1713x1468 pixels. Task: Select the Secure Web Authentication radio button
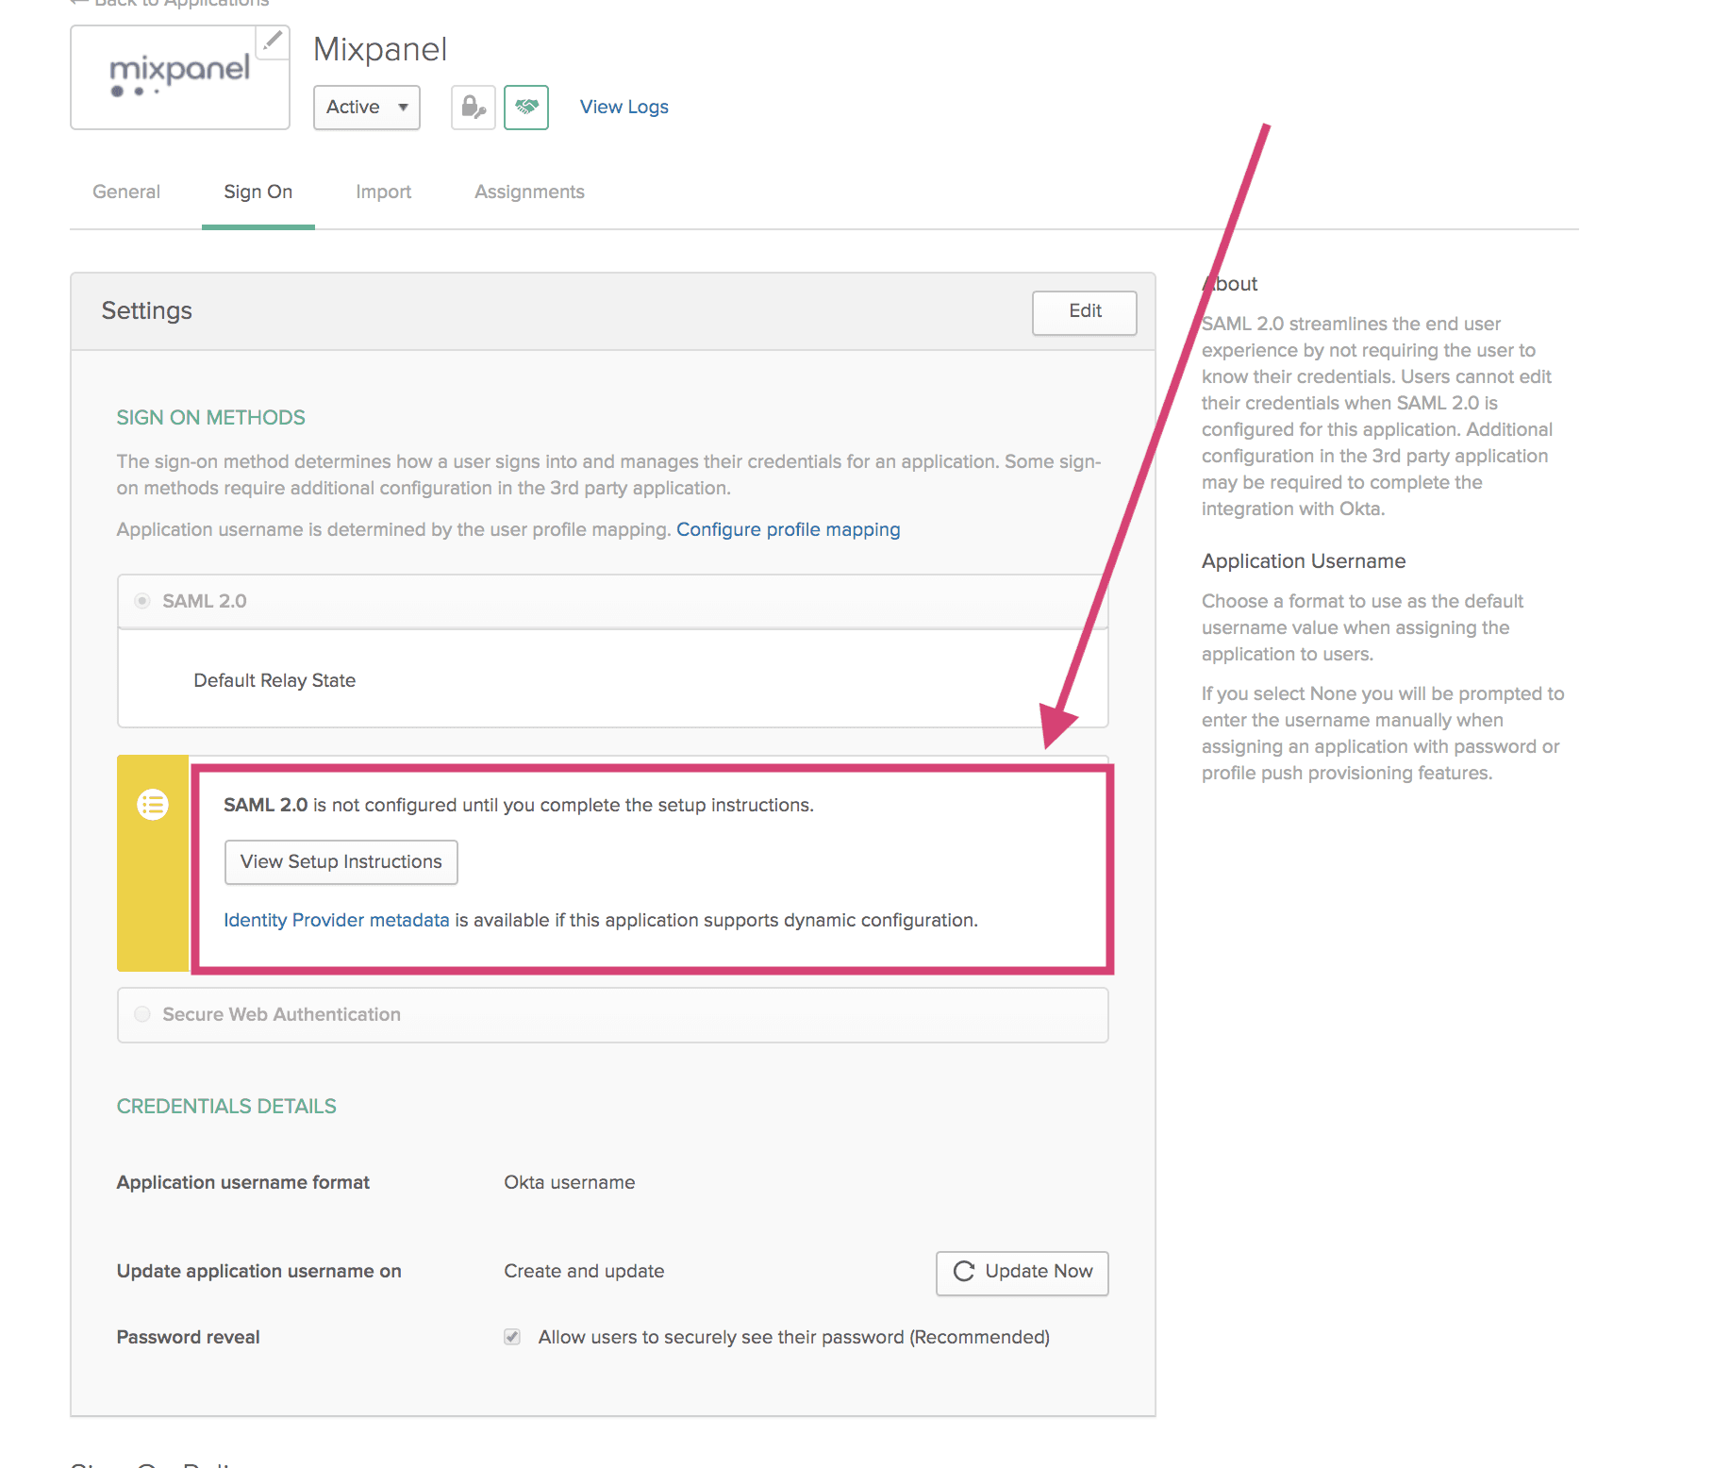click(x=141, y=1014)
